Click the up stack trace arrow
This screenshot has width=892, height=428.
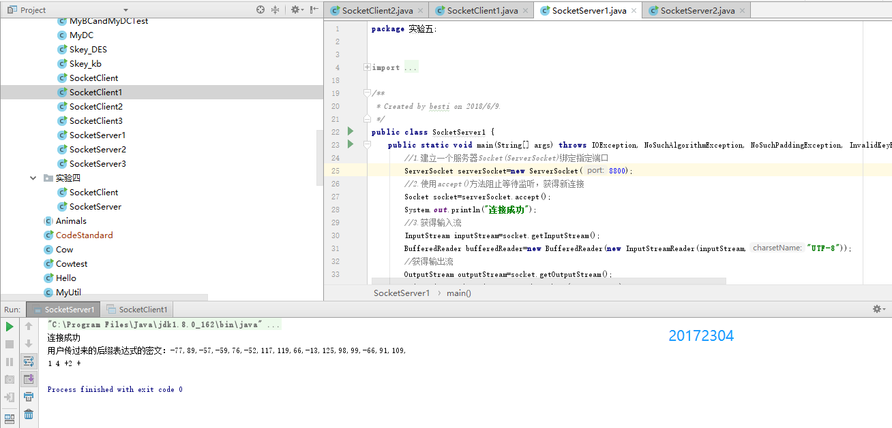tap(29, 327)
